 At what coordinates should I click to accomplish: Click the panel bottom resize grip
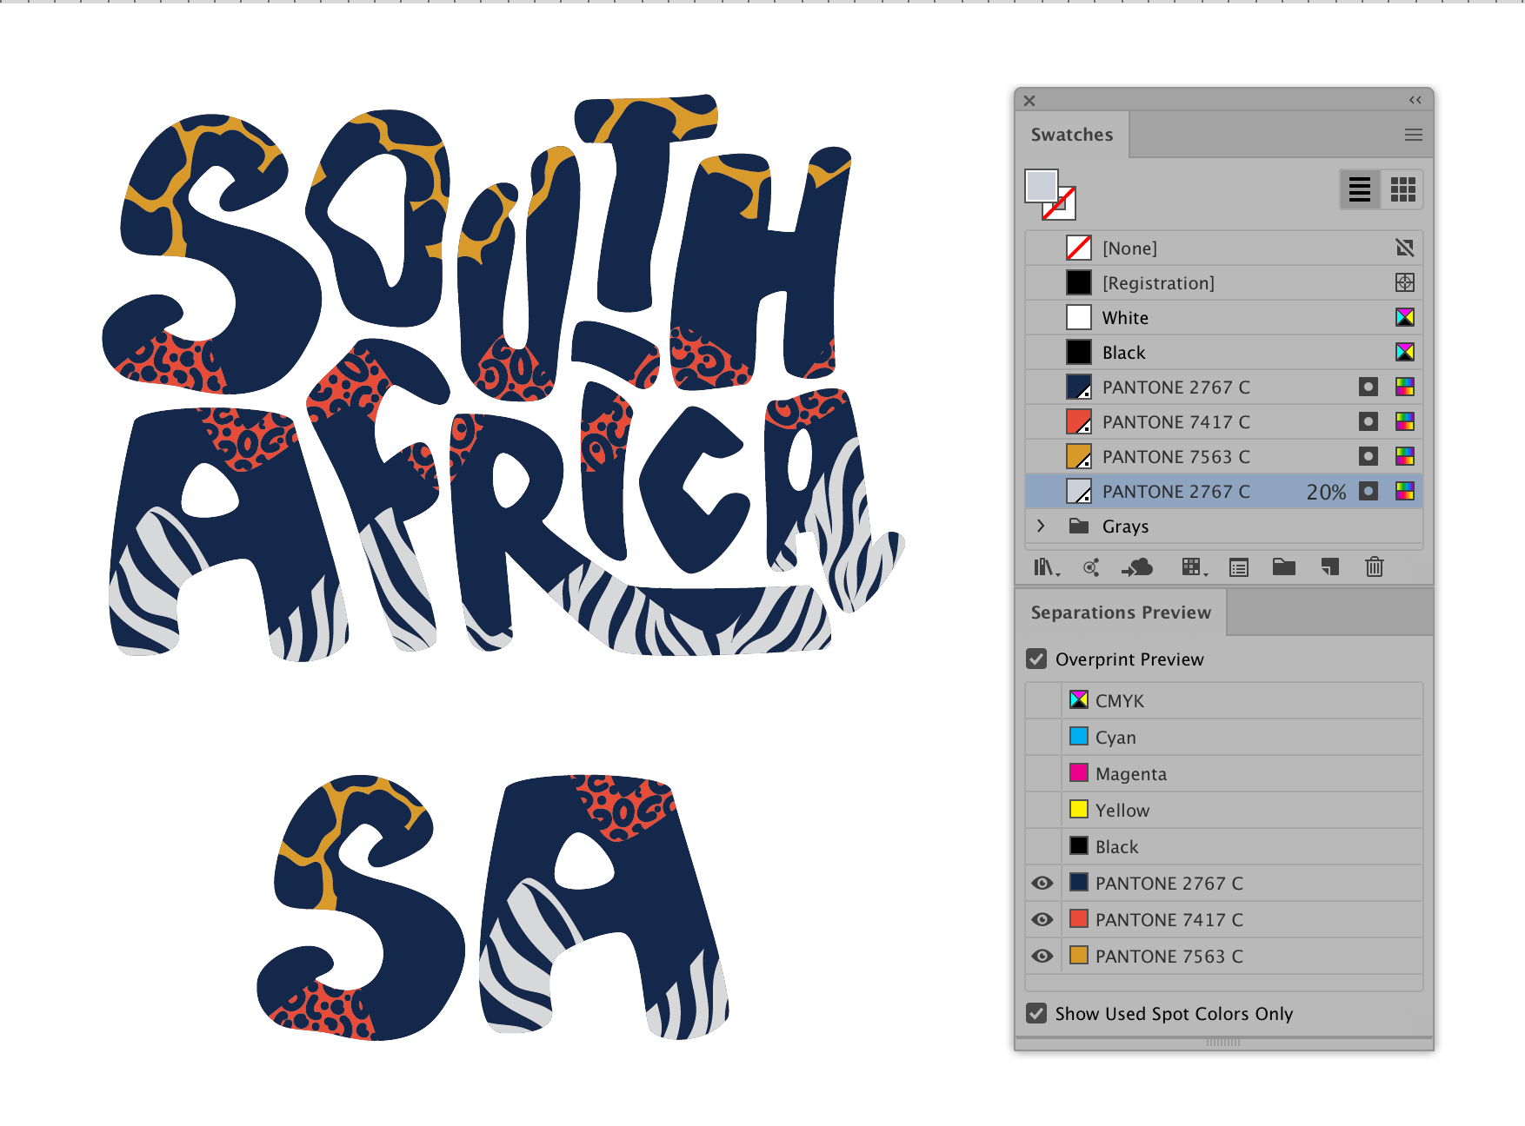[x=1223, y=1043]
